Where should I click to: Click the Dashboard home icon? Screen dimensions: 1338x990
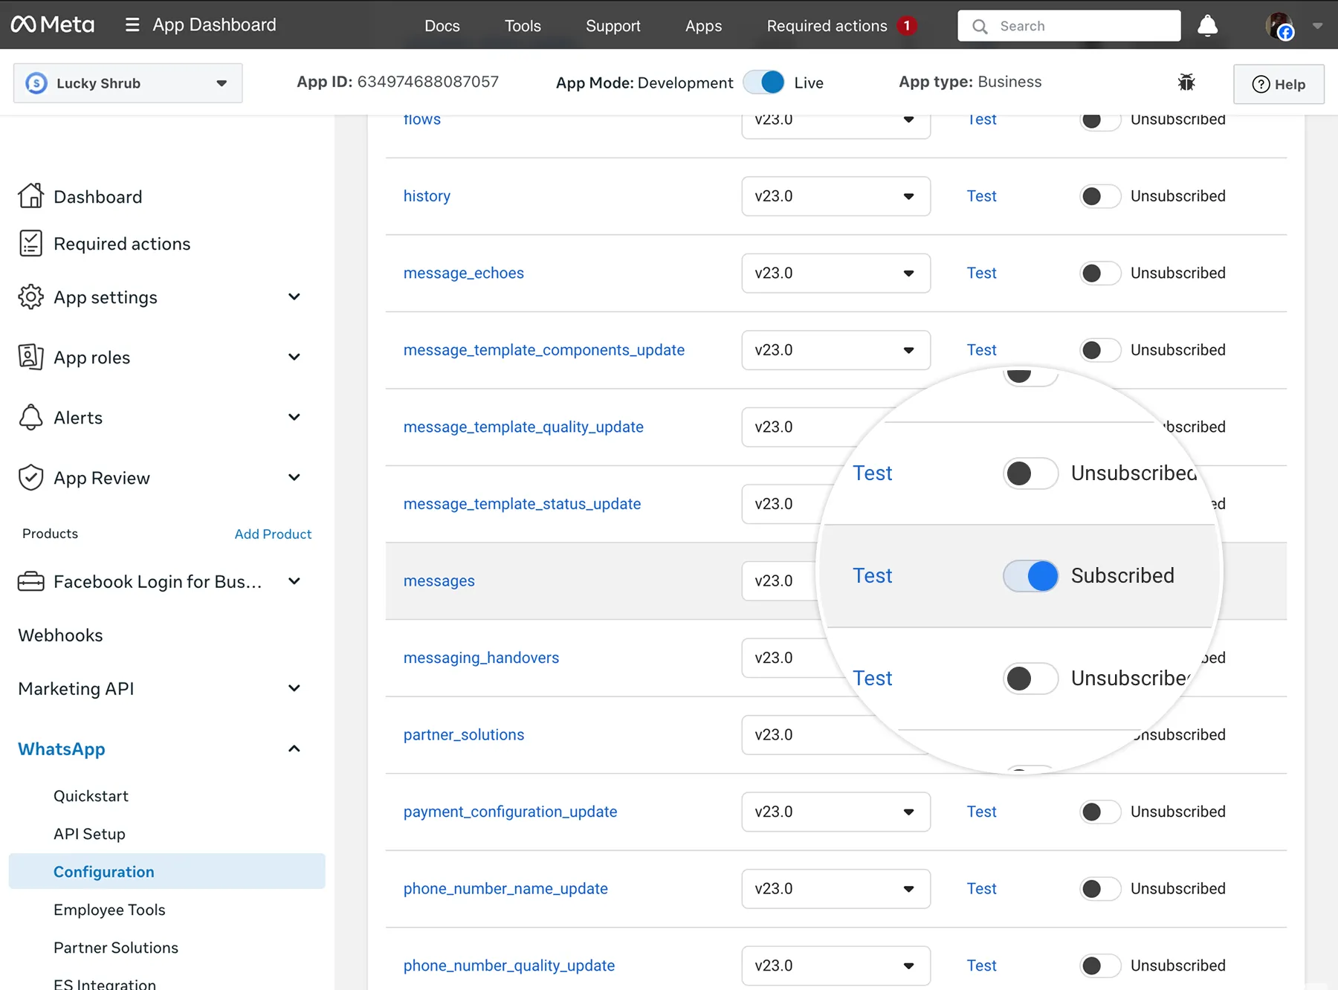pos(30,196)
